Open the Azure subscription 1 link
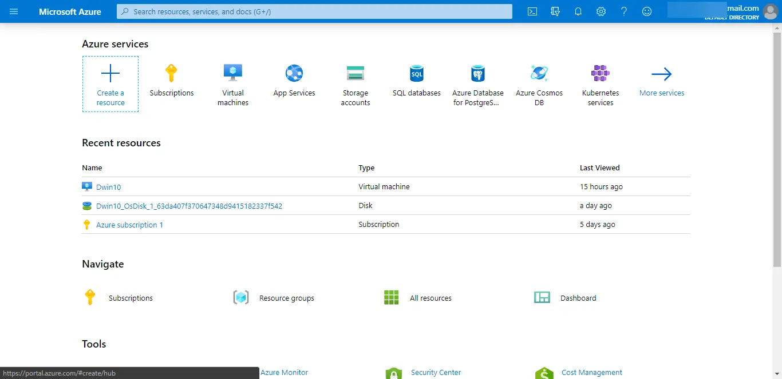The width and height of the screenshot is (782, 379). point(129,225)
